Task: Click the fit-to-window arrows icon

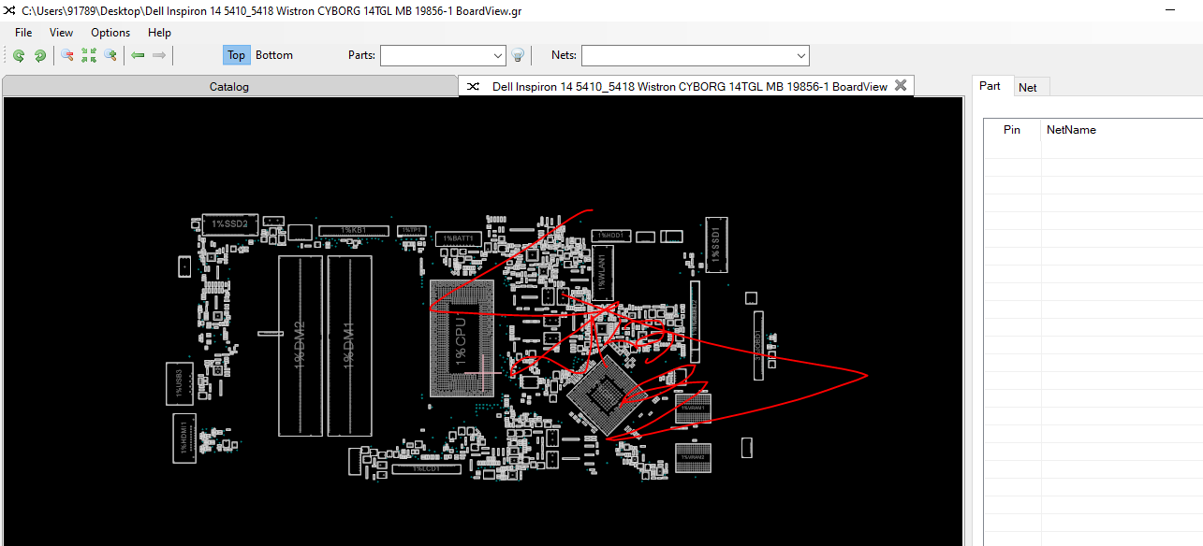Action: pyautogui.click(x=89, y=55)
